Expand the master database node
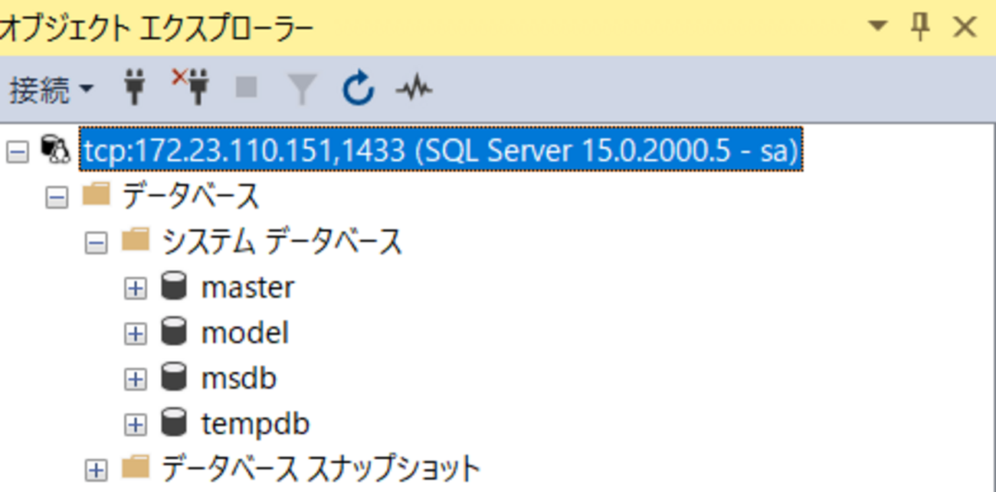Screen dimensions: 996x492 pos(136,288)
